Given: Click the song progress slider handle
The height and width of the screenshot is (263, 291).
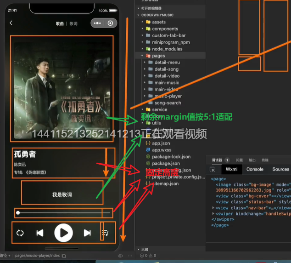Looking at the screenshot, I should click(18, 212).
